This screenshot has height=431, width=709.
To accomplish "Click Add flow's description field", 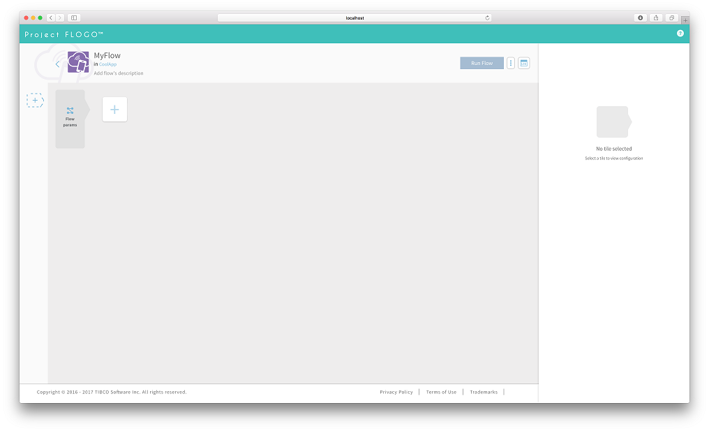I will pos(119,73).
